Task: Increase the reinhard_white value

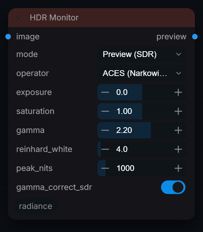Action: coord(178,149)
